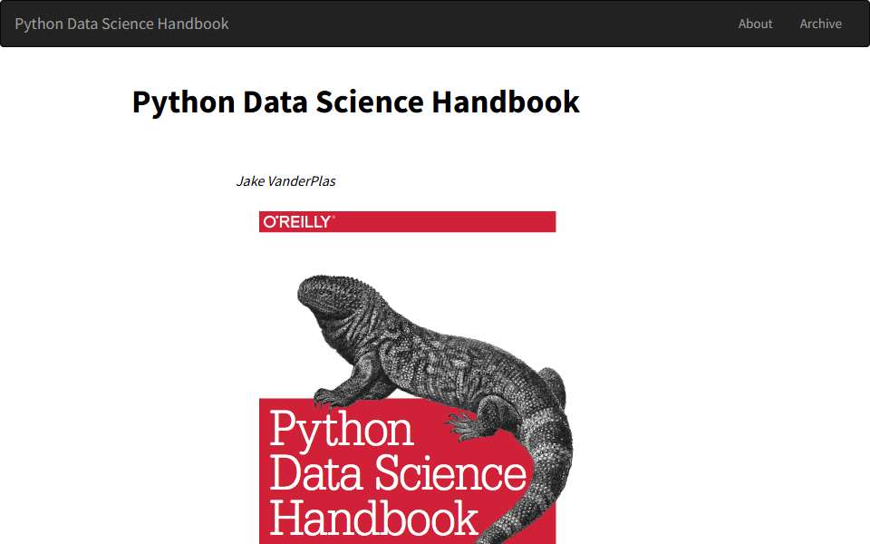The width and height of the screenshot is (870, 544).
Task: Click the word Science in the page heading
Action: pos(370,102)
